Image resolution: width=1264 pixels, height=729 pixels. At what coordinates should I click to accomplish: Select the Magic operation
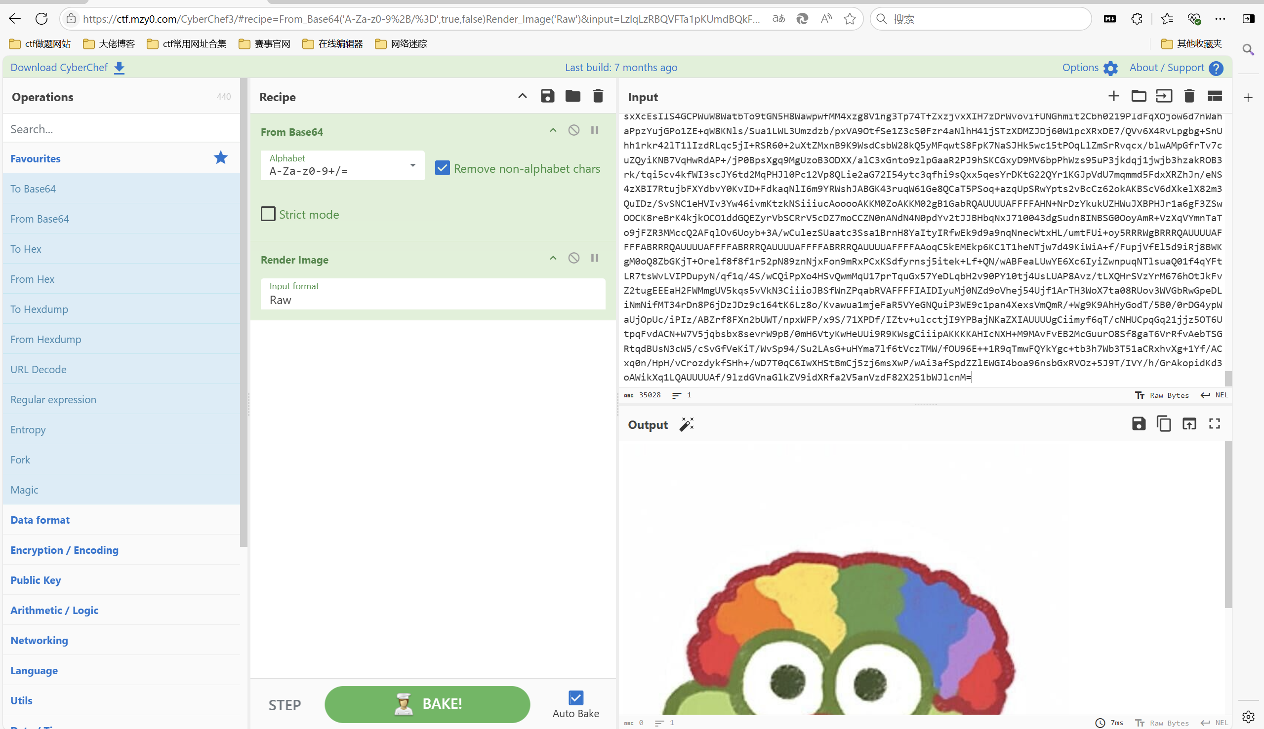click(x=121, y=489)
